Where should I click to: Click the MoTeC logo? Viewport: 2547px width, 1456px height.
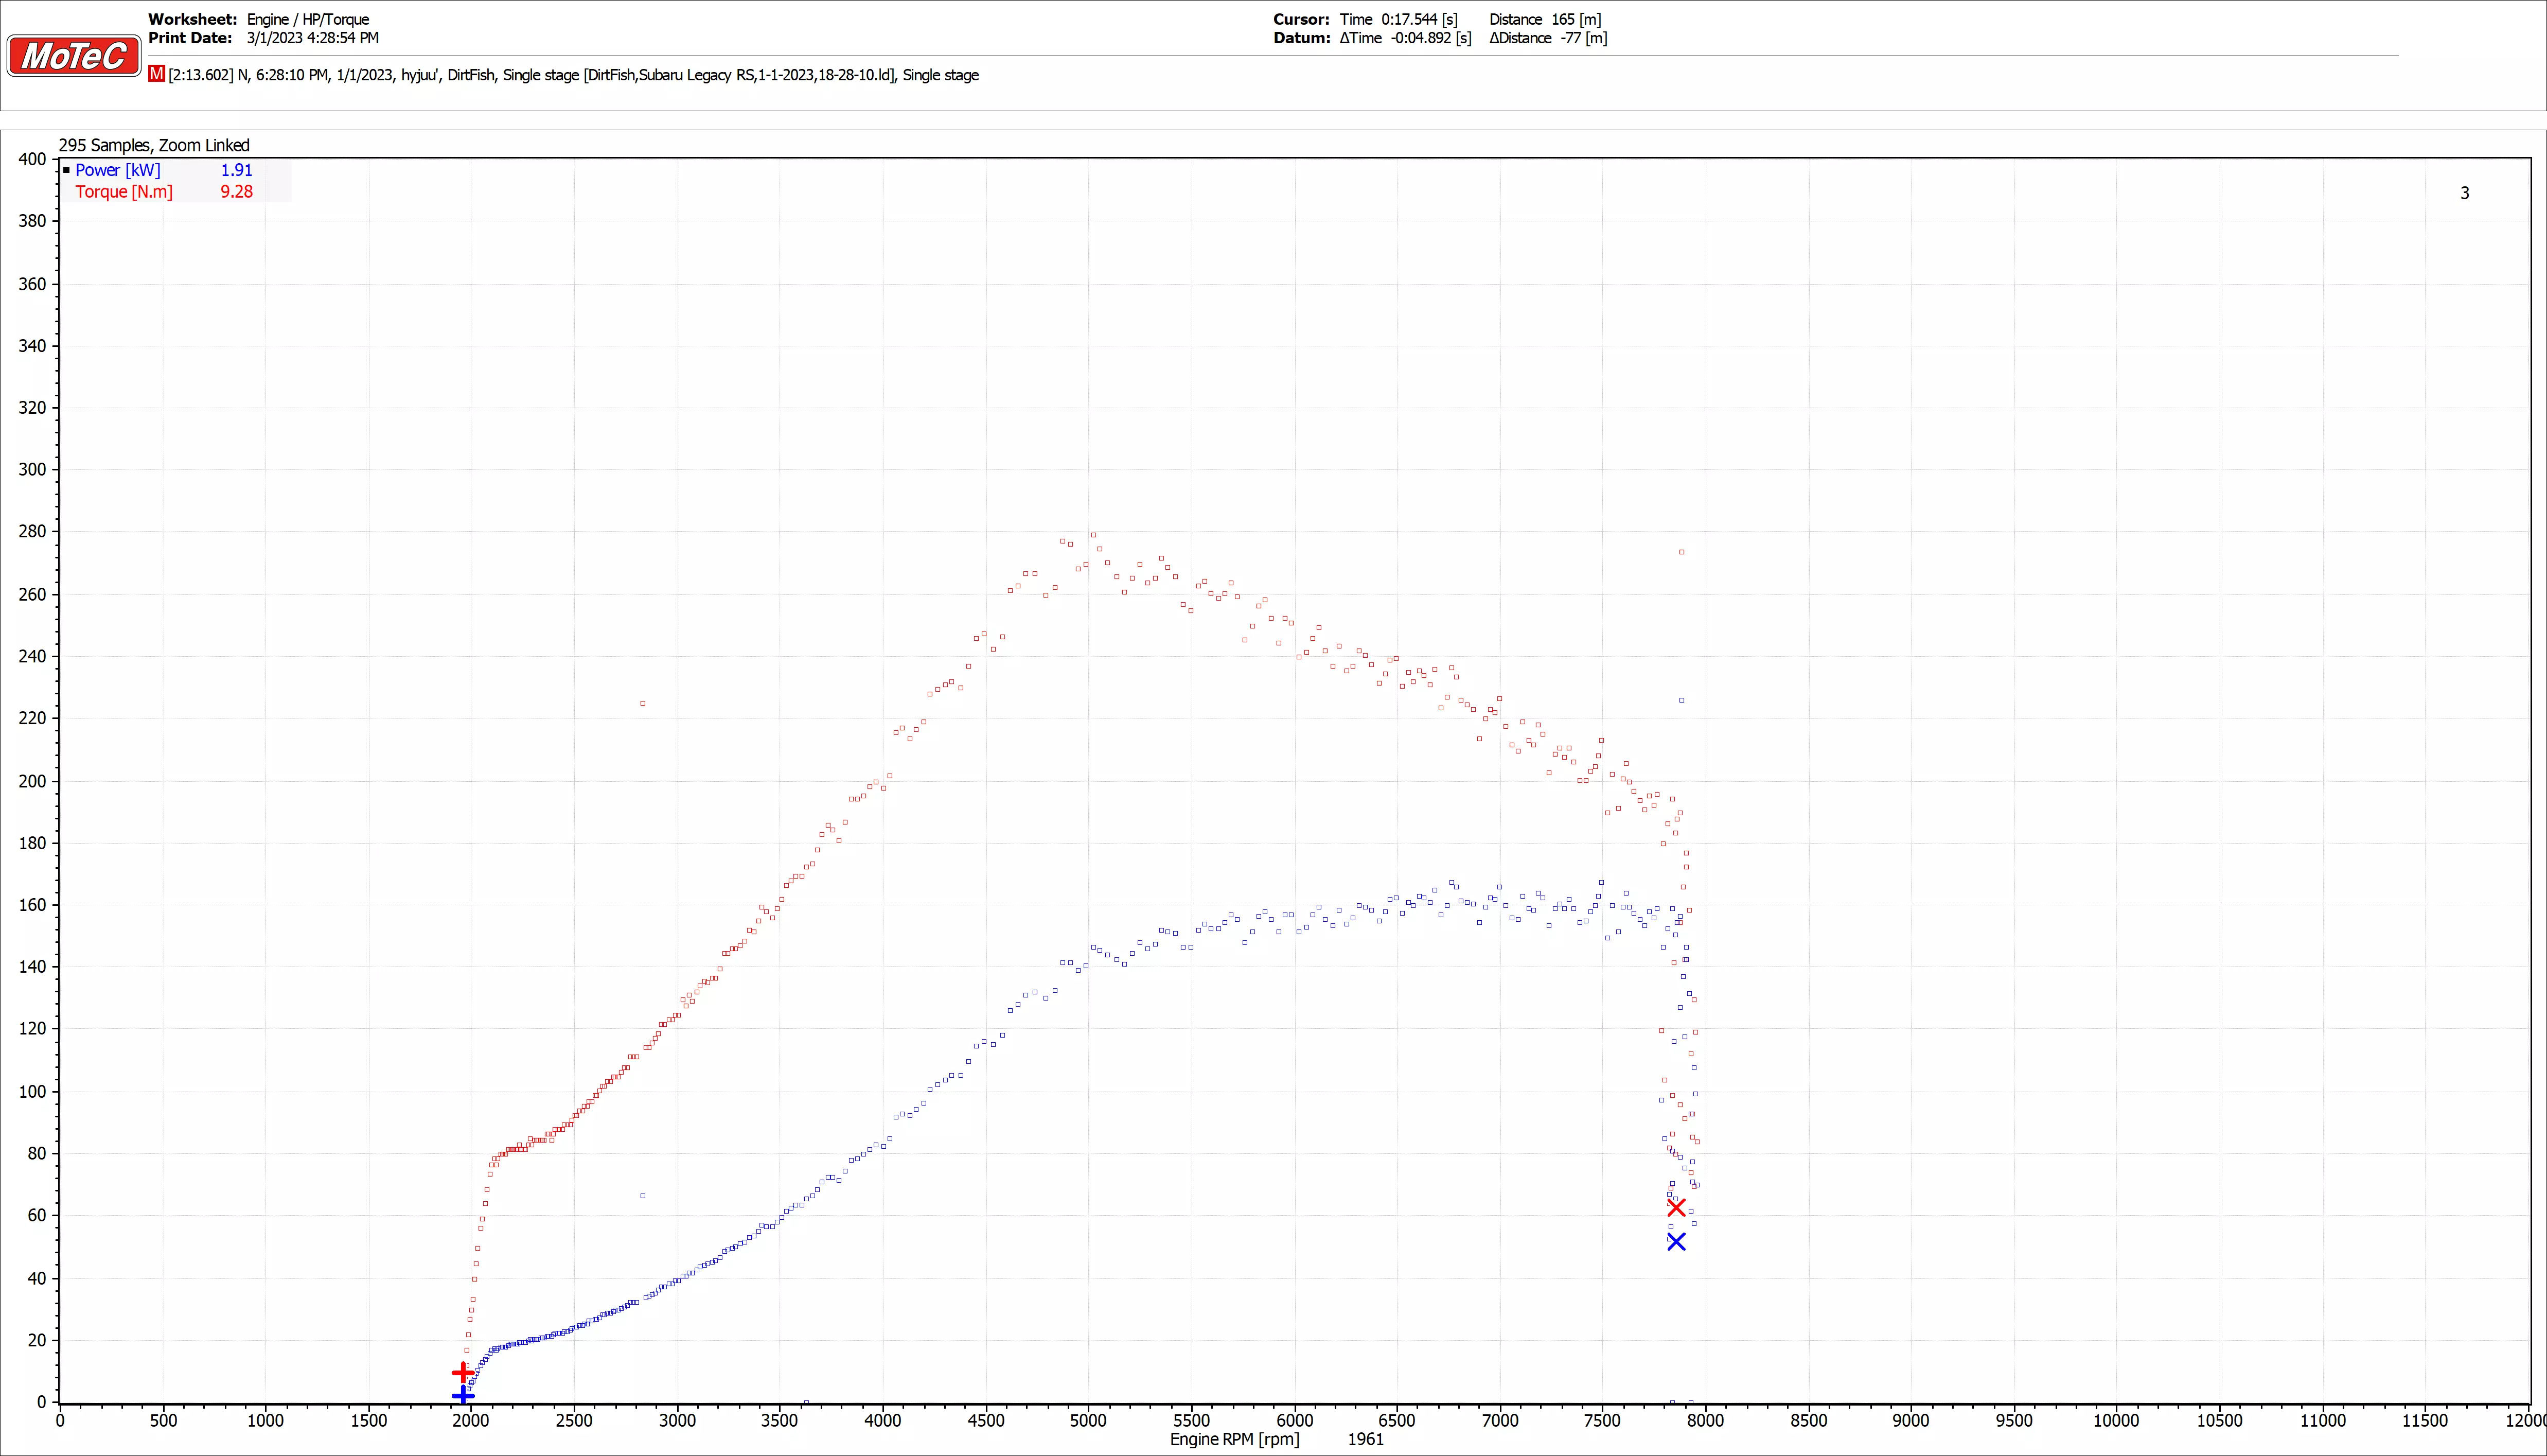point(74,56)
